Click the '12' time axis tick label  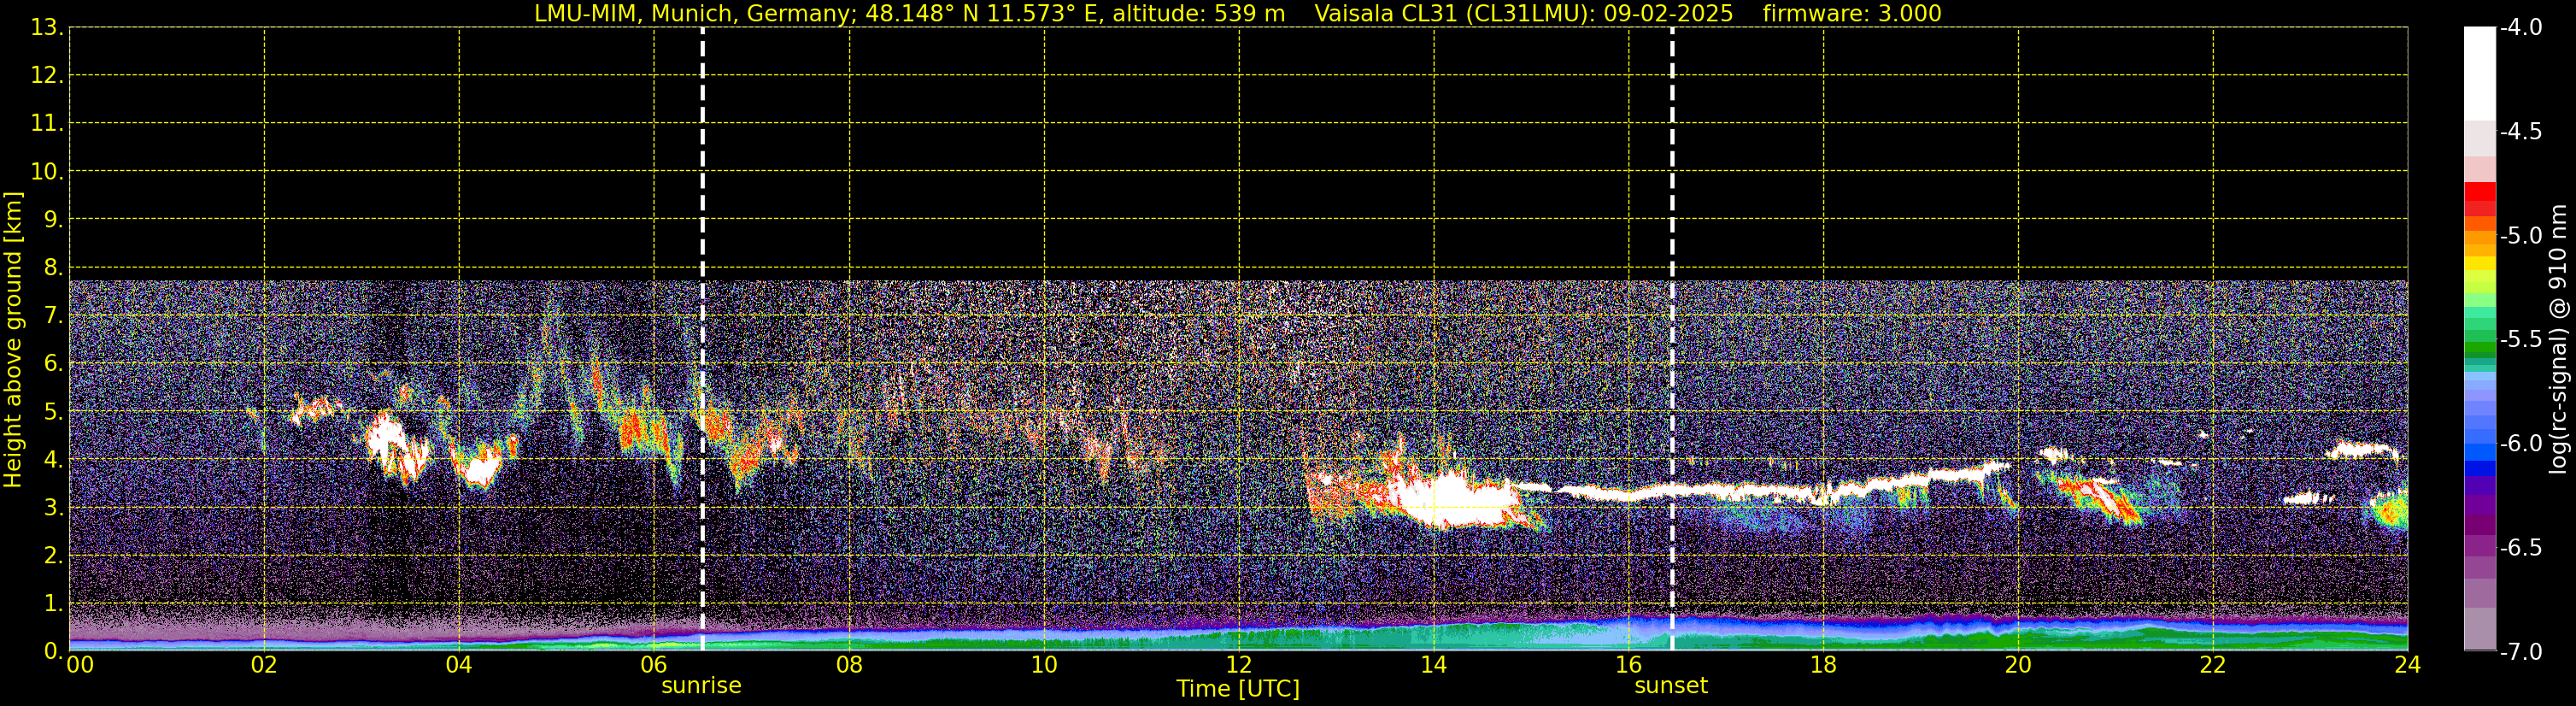tap(1239, 665)
